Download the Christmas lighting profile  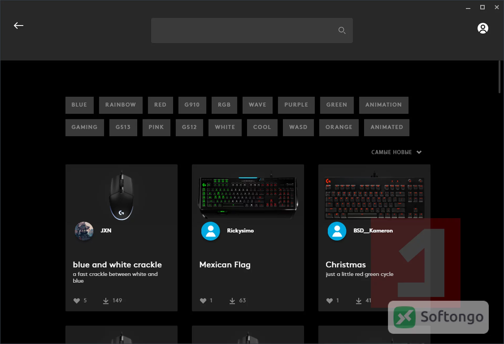tap(359, 301)
